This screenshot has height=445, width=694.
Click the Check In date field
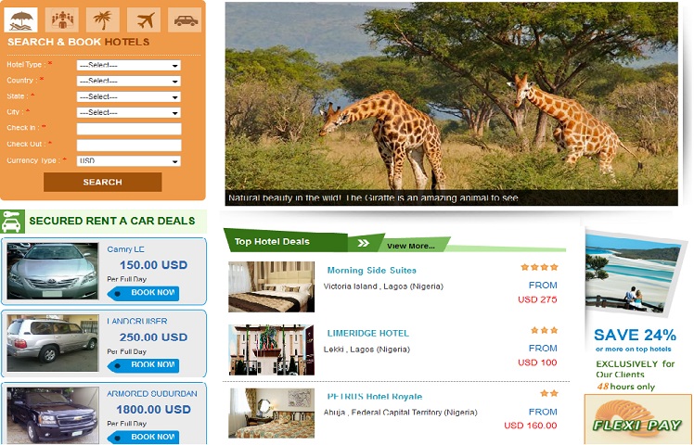[x=129, y=129]
